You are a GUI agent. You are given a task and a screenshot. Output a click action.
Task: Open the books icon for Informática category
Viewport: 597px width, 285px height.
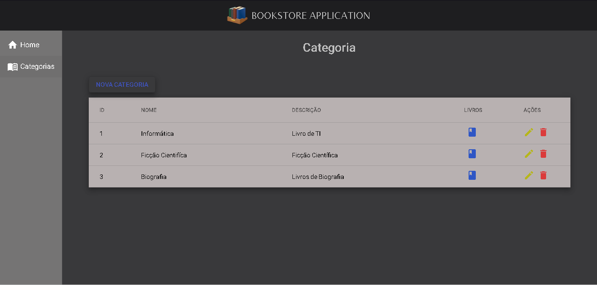click(x=472, y=132)
